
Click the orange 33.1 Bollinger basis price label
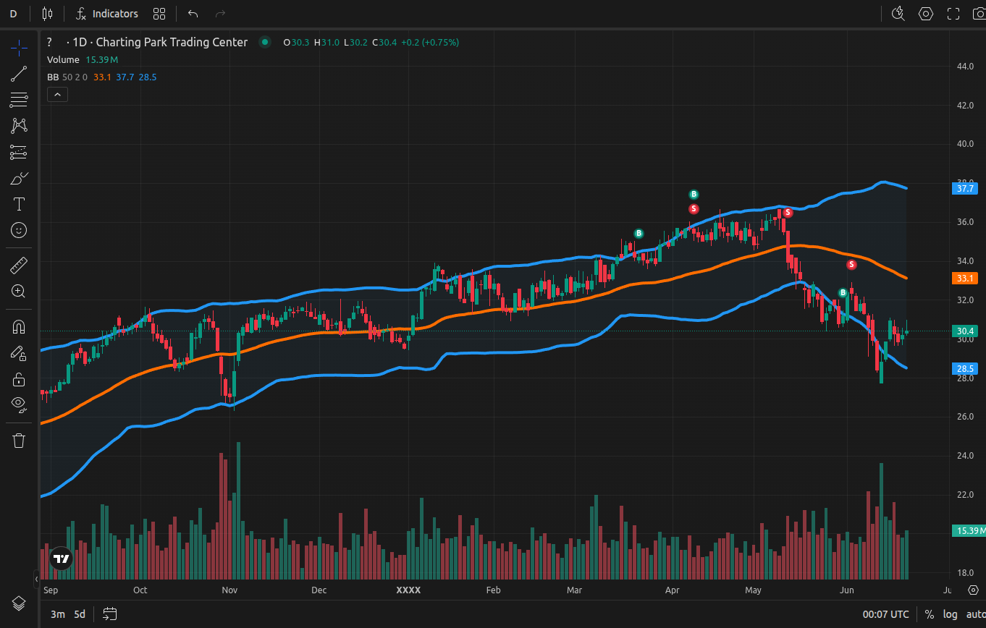pos(966,278)
